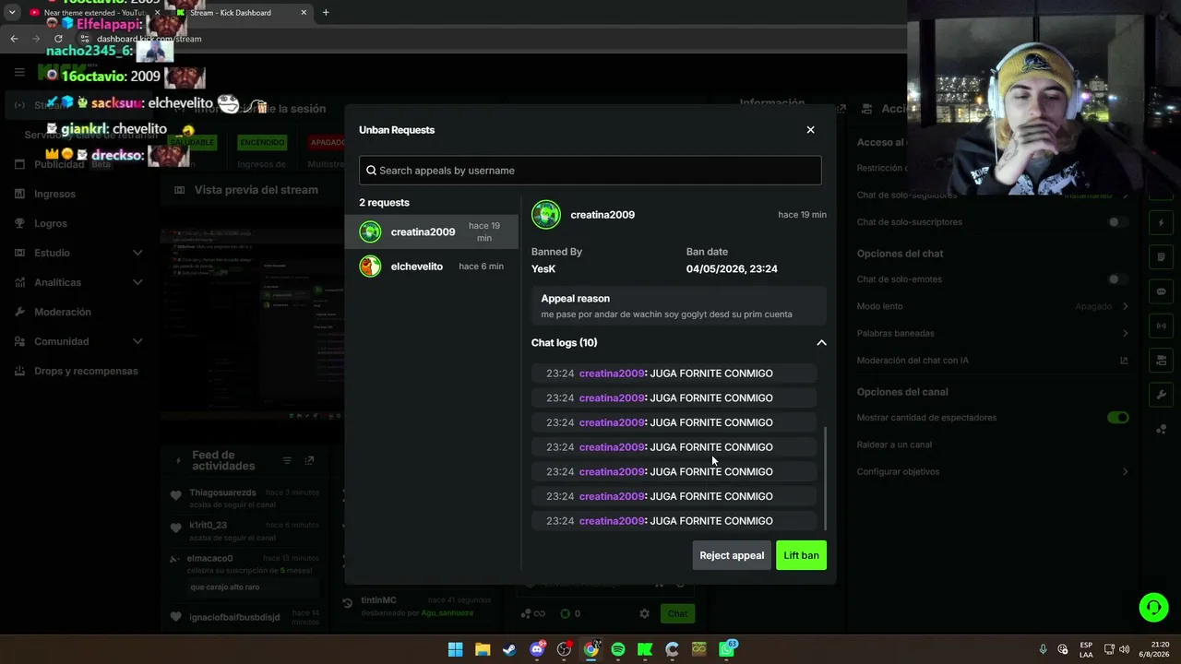1181x664 pixels.
Task: Click the Comunidad people icon
Action: (19, 341)
